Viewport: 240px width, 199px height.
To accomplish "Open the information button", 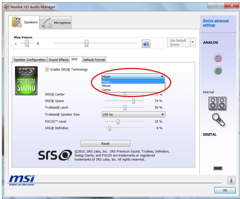I will (231, 181).
